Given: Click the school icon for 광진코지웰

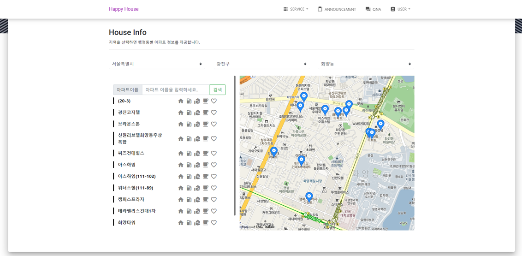Looking at the screenshot, I should coord(197,113).
